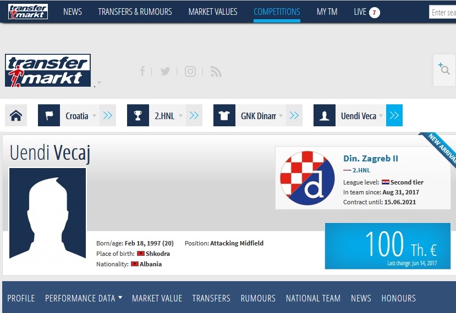Open the My TM menu
This screenshot has height=313, width=456.
click(x=327, y=12)
